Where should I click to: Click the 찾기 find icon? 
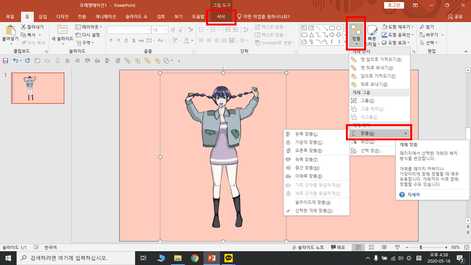422,27
